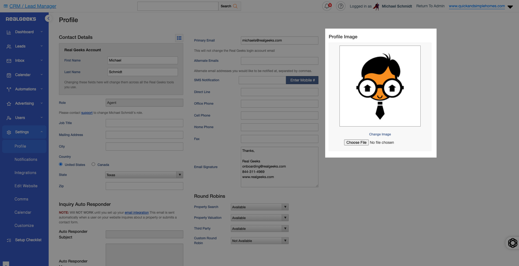Click the Real Geeks logo

tap(21, 19)
